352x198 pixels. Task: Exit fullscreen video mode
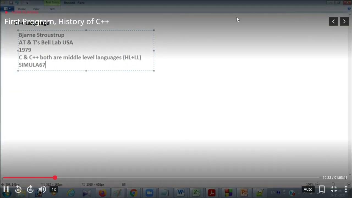tap(334, 189)
